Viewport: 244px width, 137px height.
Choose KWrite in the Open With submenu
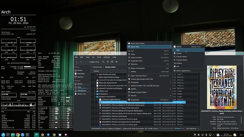[188, 47]
